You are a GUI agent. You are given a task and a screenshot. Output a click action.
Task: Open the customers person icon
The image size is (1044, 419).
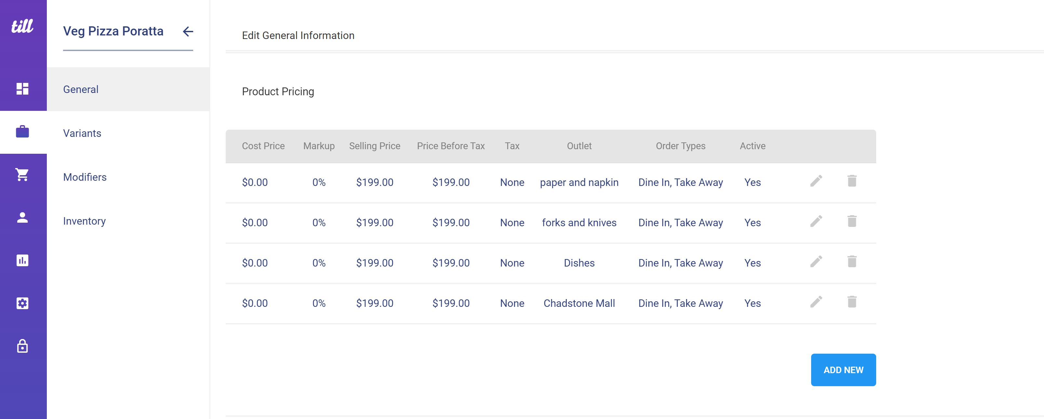22,217
